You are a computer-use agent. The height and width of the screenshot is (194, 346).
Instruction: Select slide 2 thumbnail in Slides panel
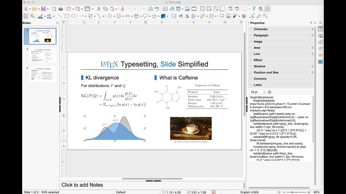pyautogui.click(x=42, y=55)
